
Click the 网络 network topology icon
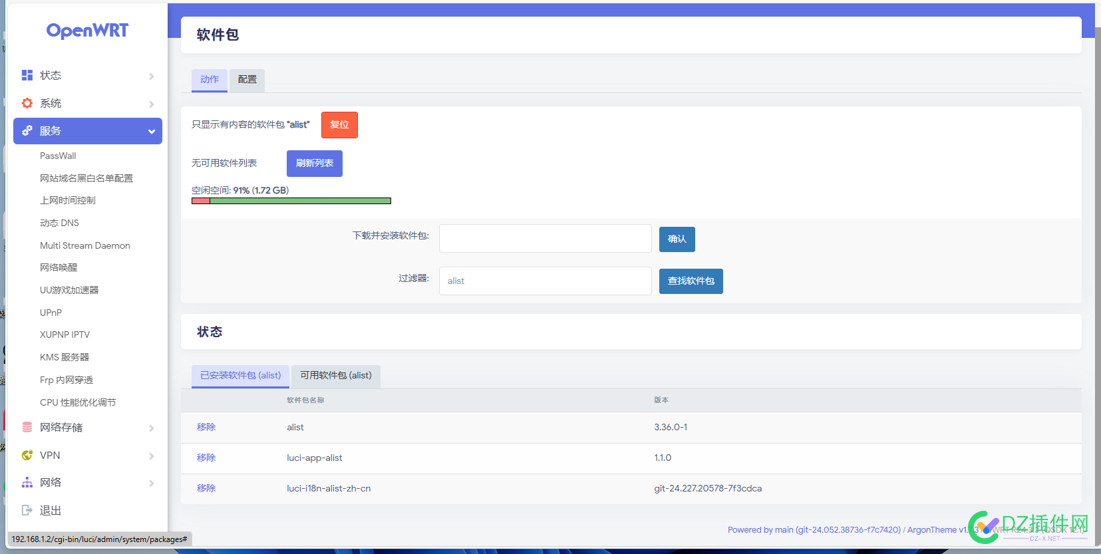tap(27, 482)
